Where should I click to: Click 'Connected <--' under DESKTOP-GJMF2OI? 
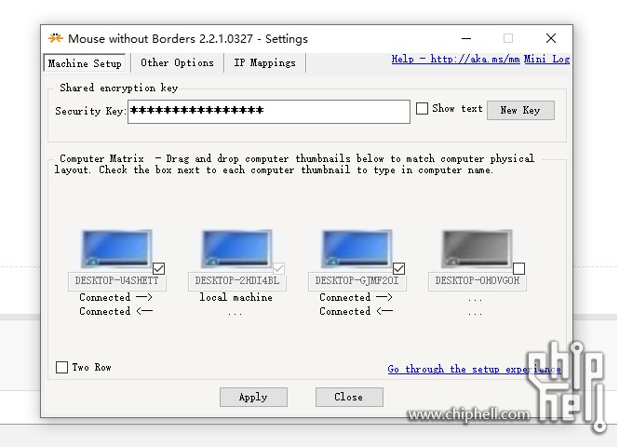(357, 312)
